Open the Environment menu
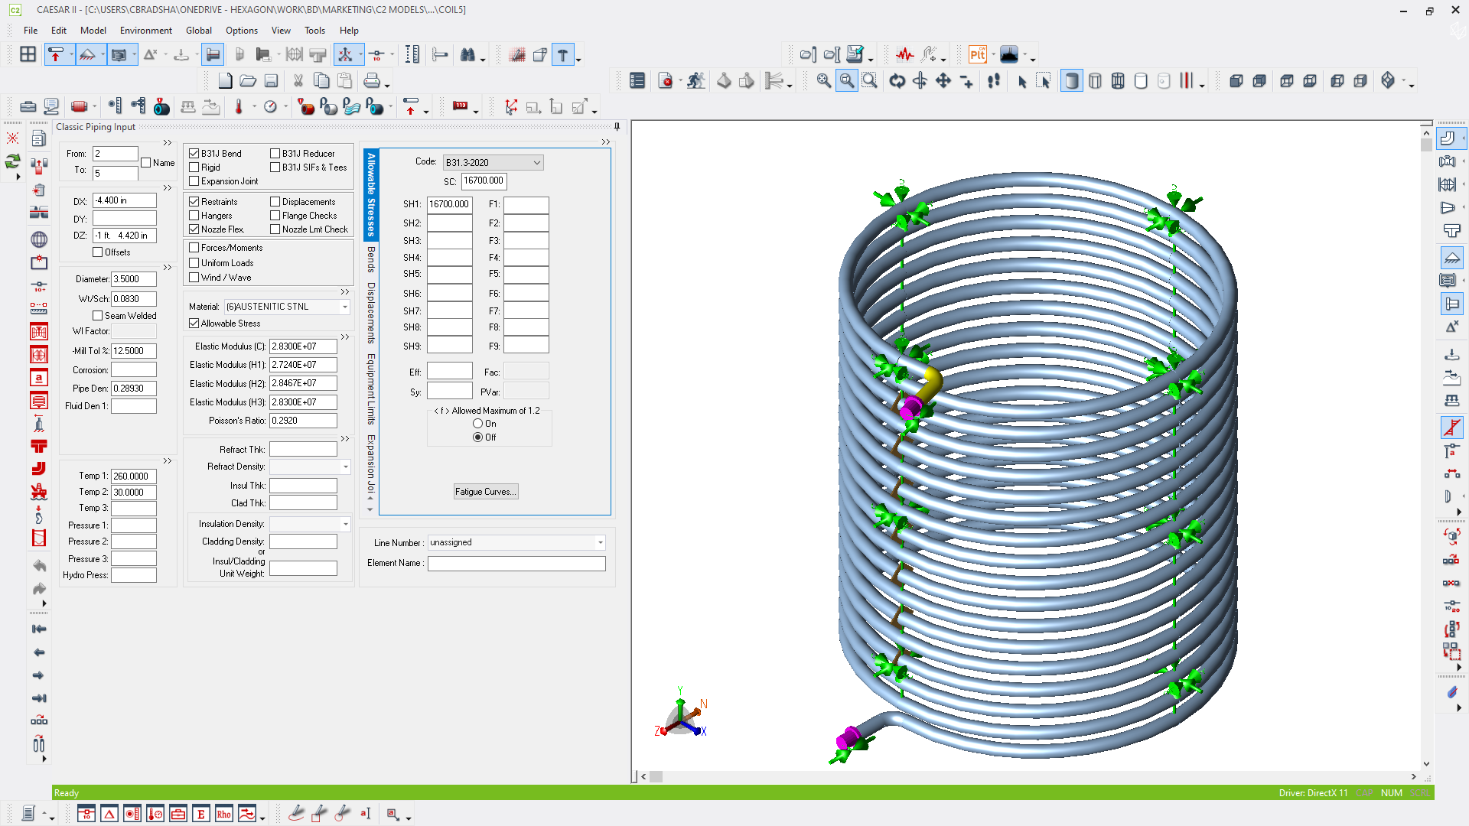 pos(145,31)
